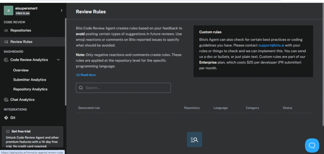Click the main page vertical scrollbar
This screenshot has width=324, height=154.
pyautogui.click(x=323, y=64)
